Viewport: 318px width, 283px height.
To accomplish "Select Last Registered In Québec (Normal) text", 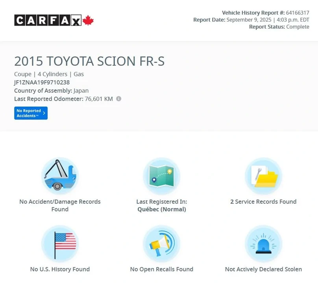I will click(162, 205).
